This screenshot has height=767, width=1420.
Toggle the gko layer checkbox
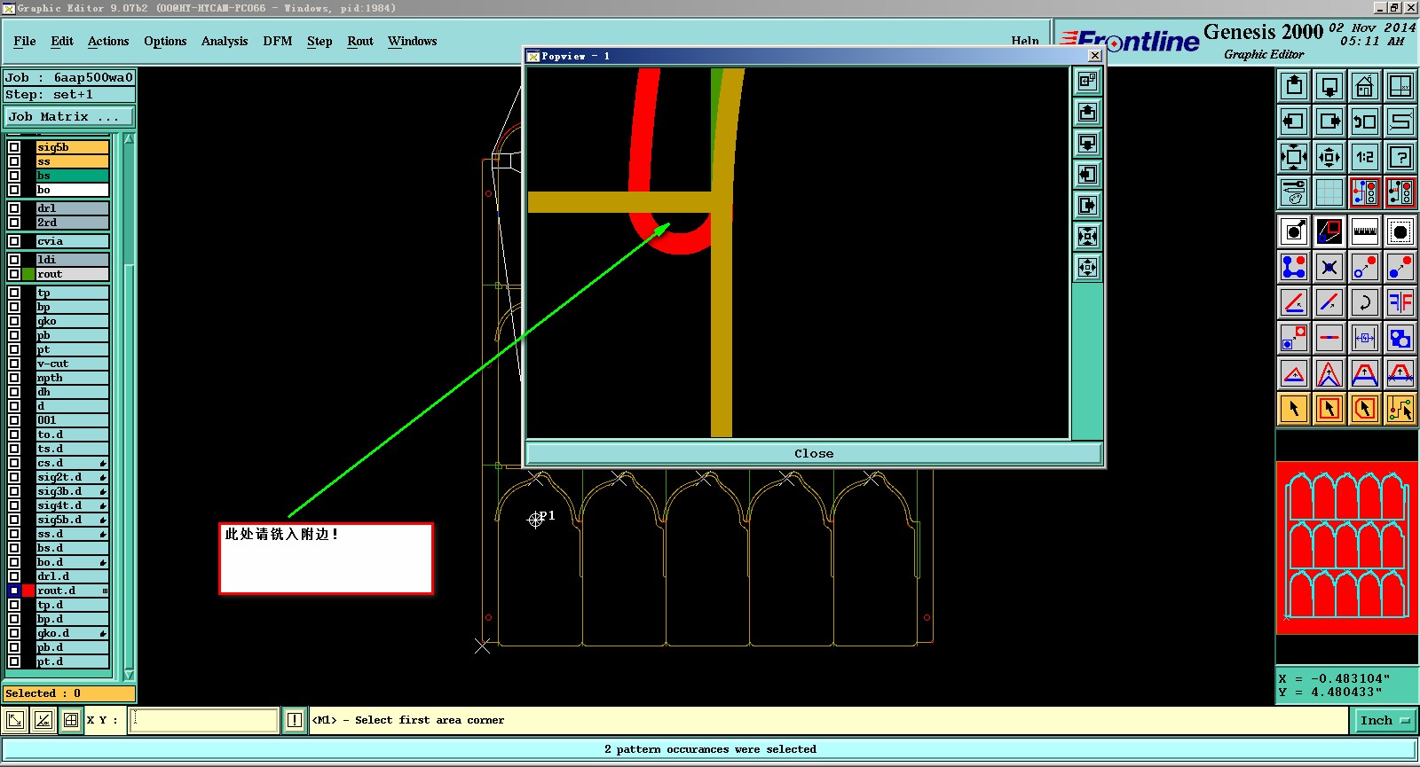point(14,321)
